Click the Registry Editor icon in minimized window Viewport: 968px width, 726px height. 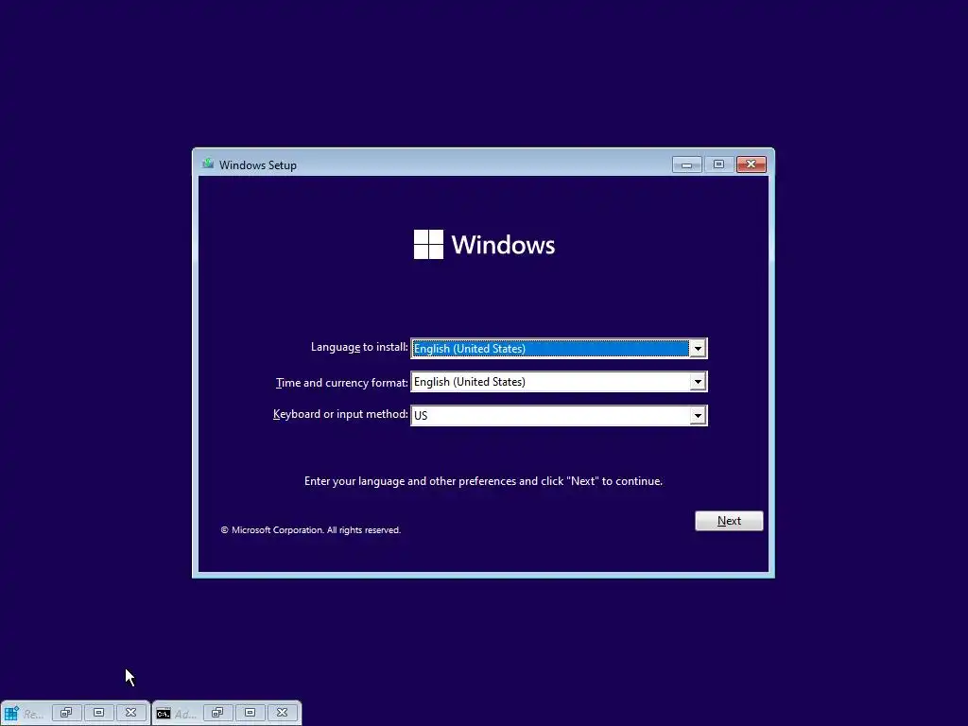tap(11, 713)
